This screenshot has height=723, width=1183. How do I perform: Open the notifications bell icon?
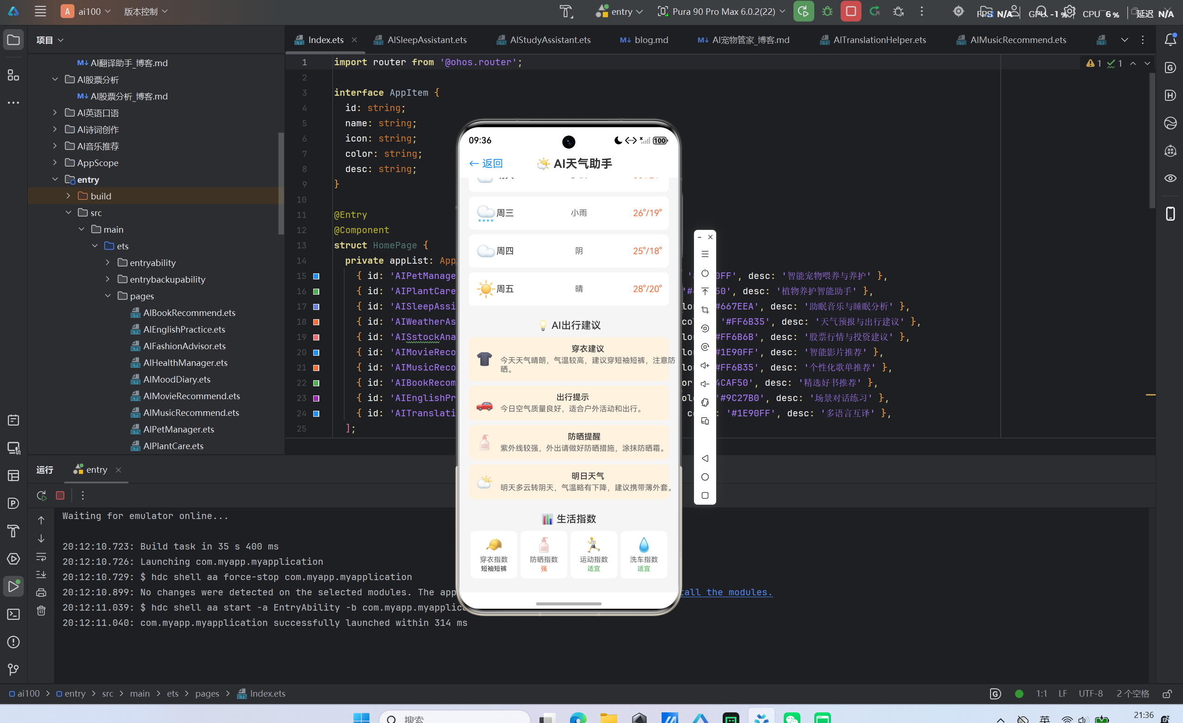1171,40
